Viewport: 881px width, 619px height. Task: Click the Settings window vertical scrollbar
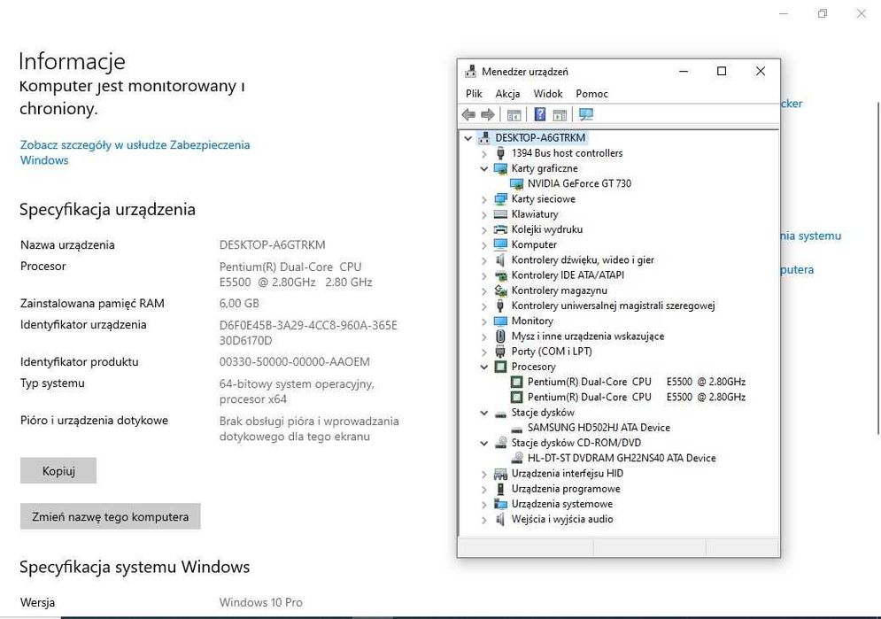tap(878, 268)
